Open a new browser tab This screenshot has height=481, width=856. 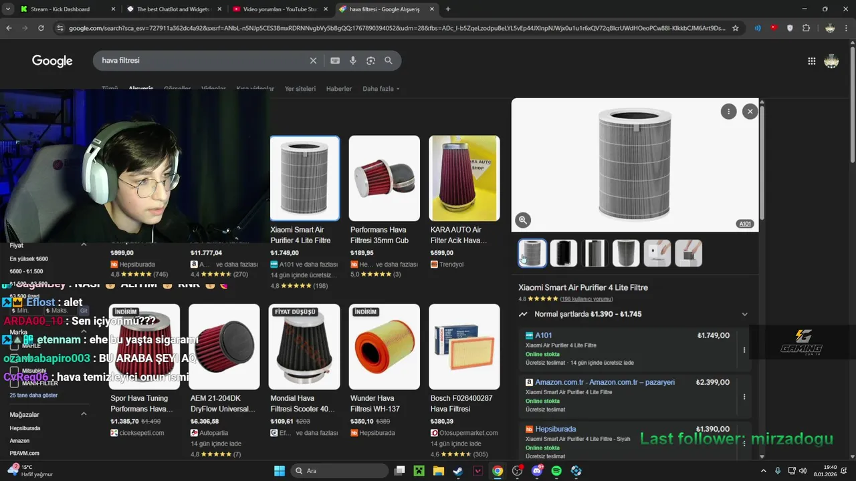click(x=447, y=9)
